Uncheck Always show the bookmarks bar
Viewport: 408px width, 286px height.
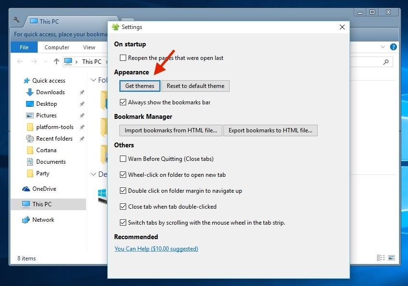point(123,102)
